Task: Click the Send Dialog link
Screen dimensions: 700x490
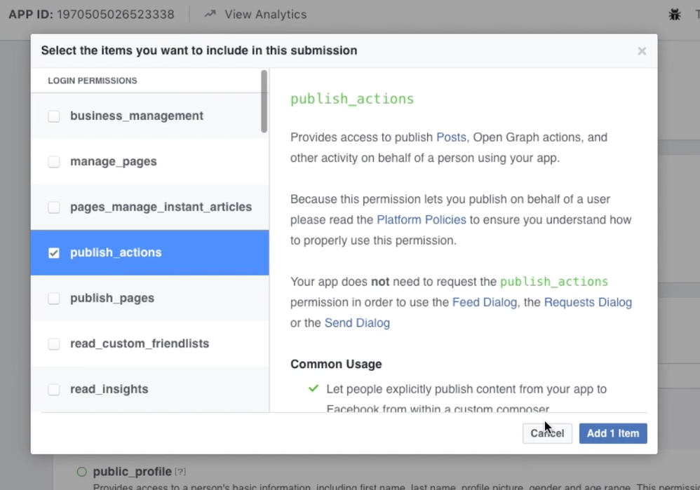Action: [357, 323]
